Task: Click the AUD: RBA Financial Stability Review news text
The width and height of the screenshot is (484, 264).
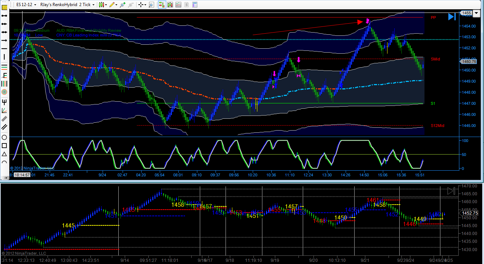Action: (x=89, y=31)
